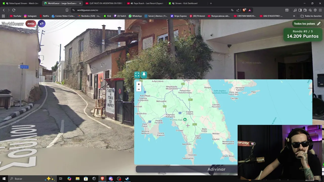The image size is (324, 182).
Task: Open Steam from the taskbar
Action: (x=127, y=179)
